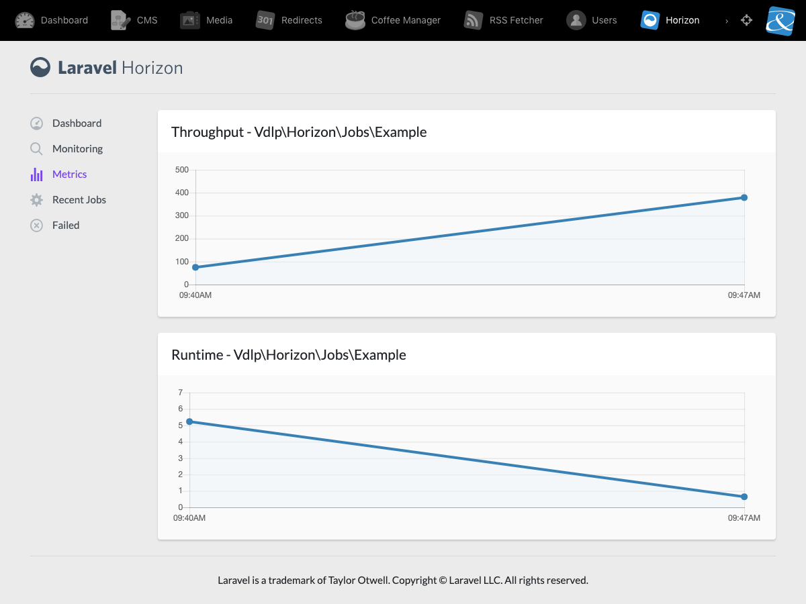Screen dimensions: 806x604
Task: Click the blue ampersand logo icon
Action: (x=780, y=20)
